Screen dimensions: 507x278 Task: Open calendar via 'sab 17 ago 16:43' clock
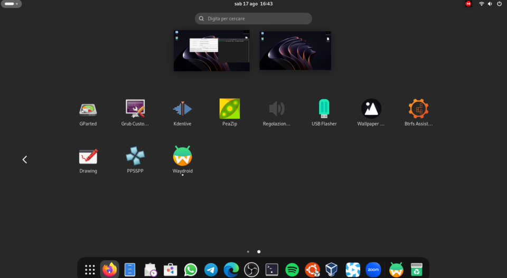253,4
